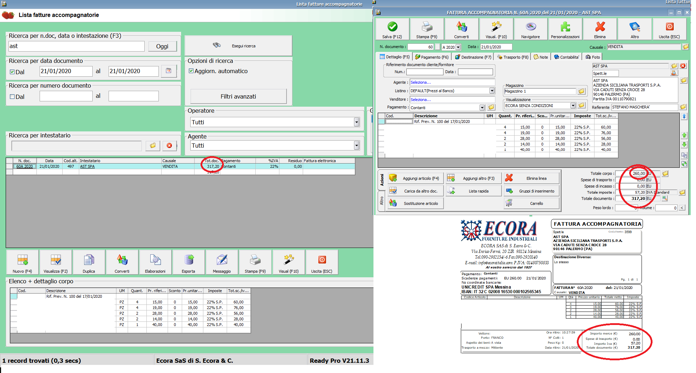
Task: Click Visualizza (F2) icon
Action: [56, 262]
